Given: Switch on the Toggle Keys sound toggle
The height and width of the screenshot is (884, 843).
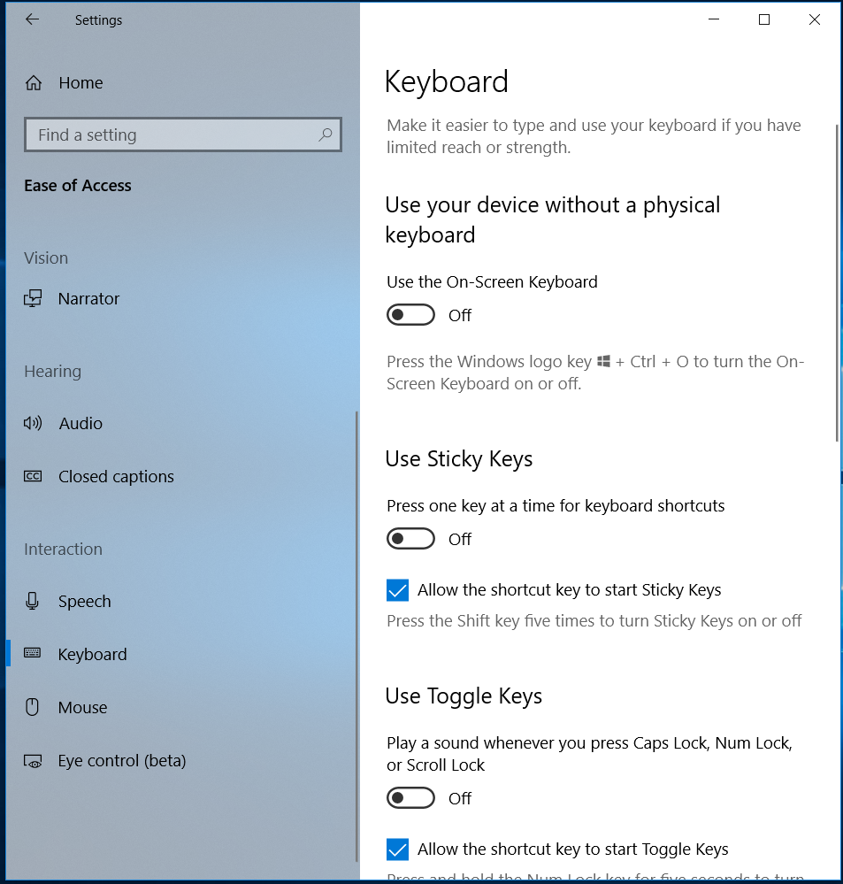Looking at the screenshot, I should [410, 798].
